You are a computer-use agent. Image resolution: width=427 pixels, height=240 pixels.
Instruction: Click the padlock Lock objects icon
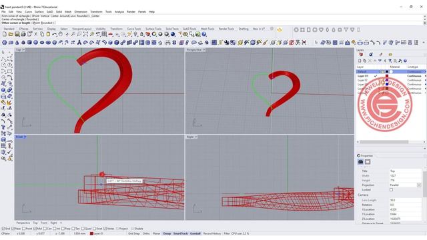[141, 34]
